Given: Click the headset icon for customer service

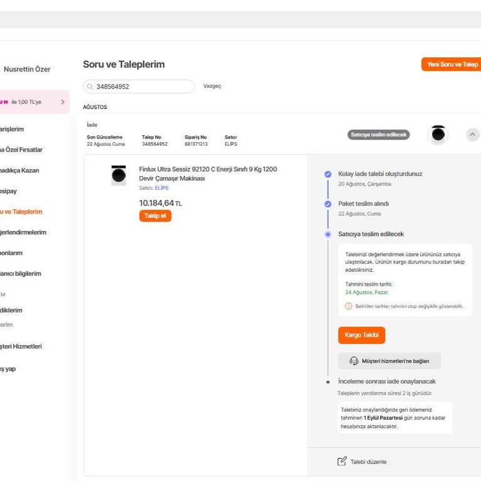Looking at the screenshot, I should [x=354, y=361].
